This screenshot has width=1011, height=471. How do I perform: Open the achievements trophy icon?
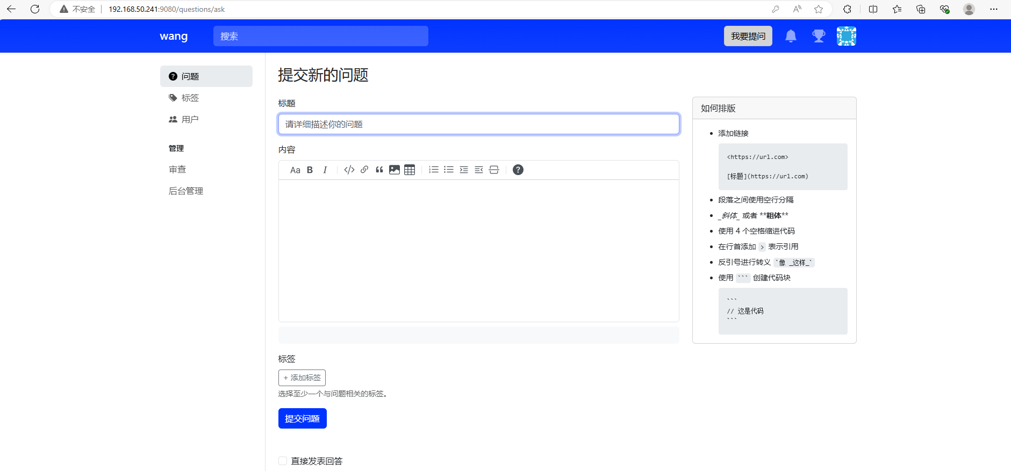pos(819,36)
